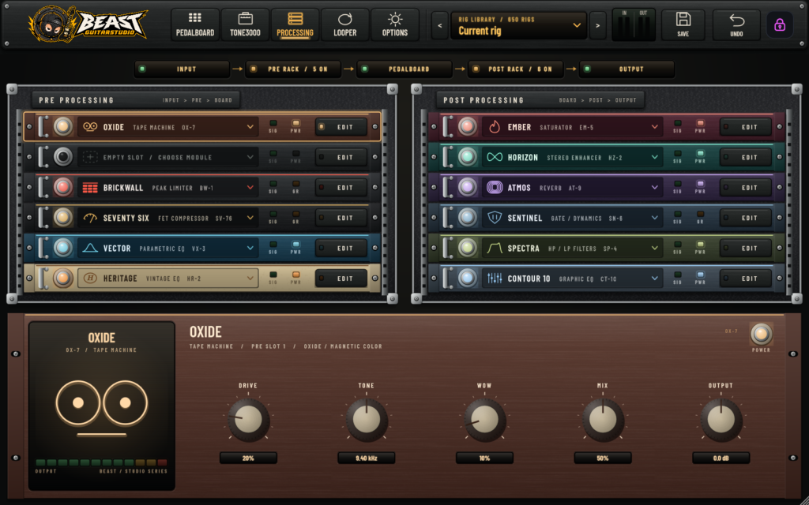Image resolution: width=809 pixels, height=505 pixels.
Task: Click the Oxide Wow knob
Action: click(484, 420)
